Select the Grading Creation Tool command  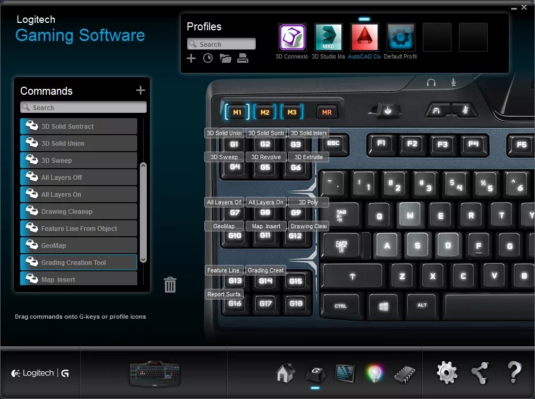(79, 262)
